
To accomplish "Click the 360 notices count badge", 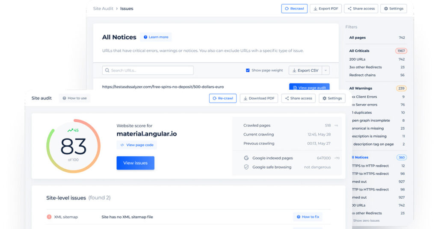I will coord(402,157).
